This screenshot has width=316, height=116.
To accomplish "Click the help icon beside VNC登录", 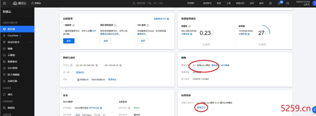I will 148,25.
